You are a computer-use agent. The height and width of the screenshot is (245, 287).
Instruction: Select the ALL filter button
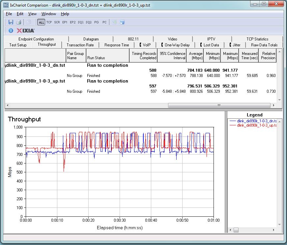42,22
